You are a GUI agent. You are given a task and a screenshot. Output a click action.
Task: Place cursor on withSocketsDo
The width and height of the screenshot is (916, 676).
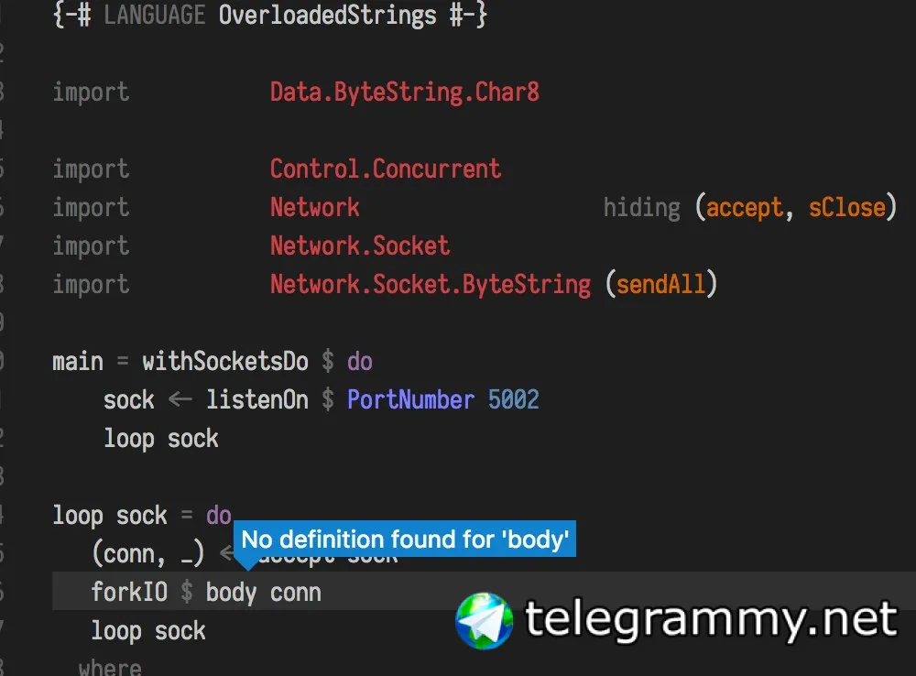tap(224, 361)
